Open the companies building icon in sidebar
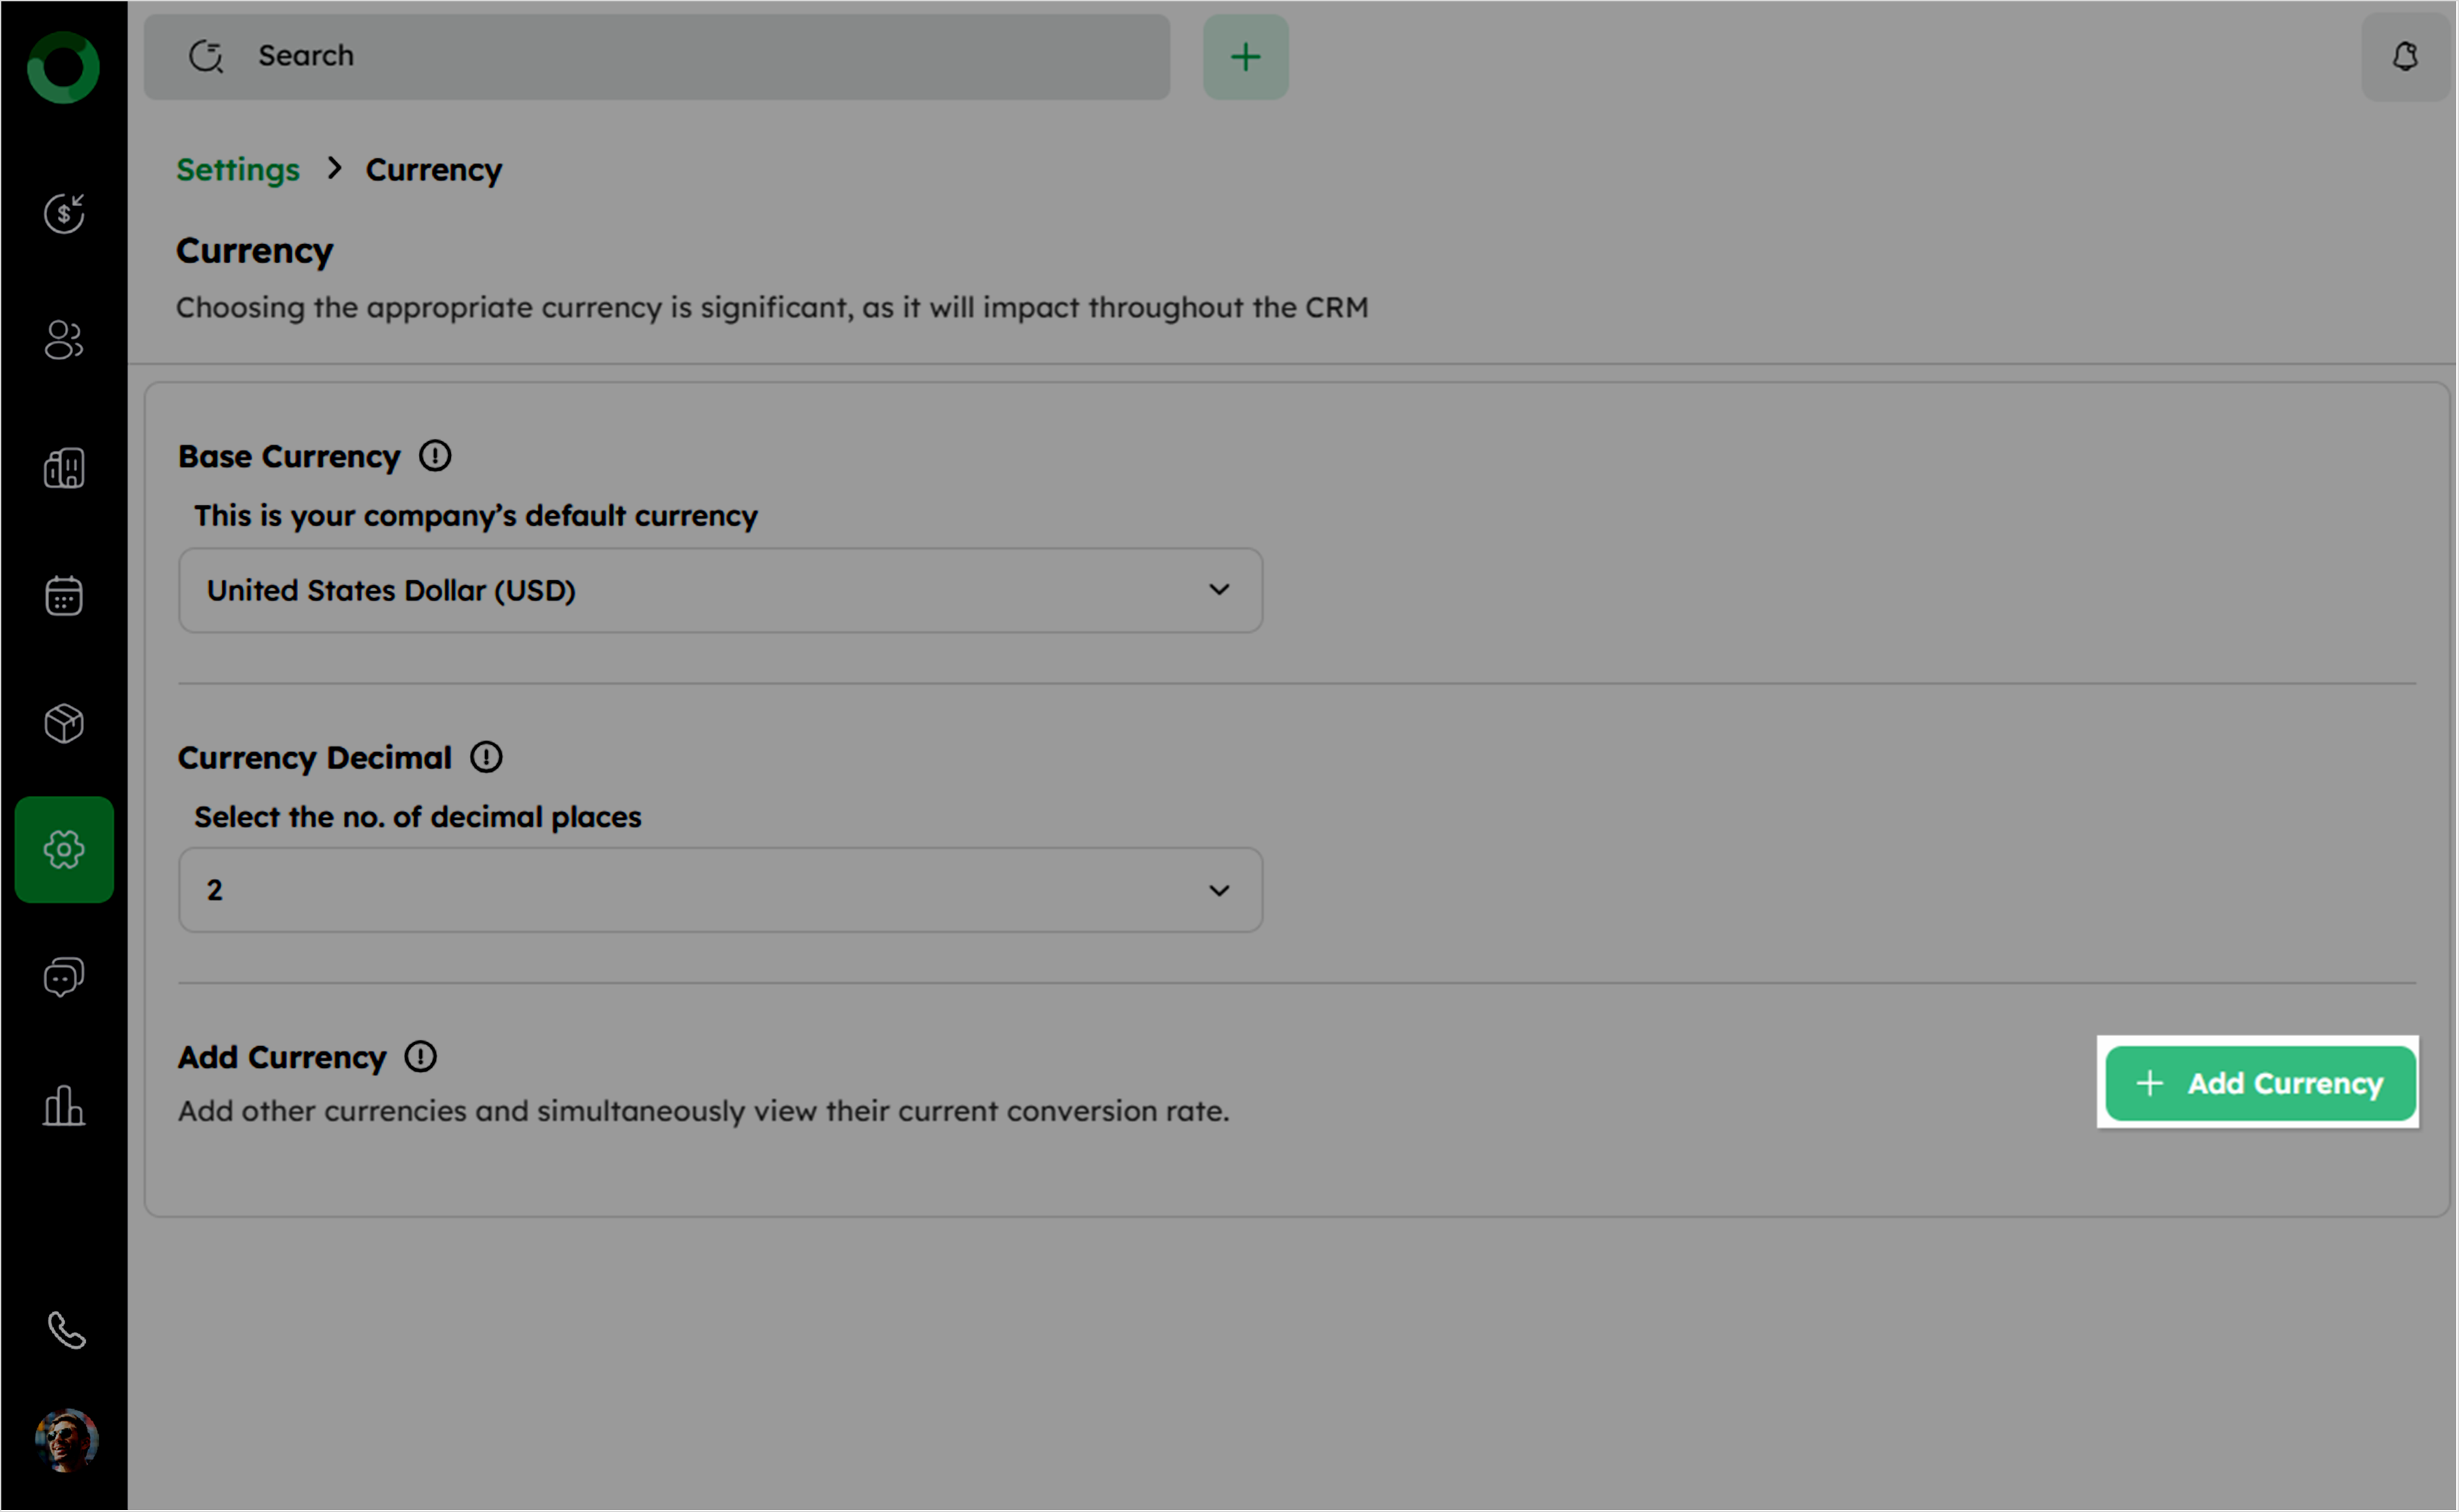The width and height of the screenshot is (2459, 1512). coord(64,468)
